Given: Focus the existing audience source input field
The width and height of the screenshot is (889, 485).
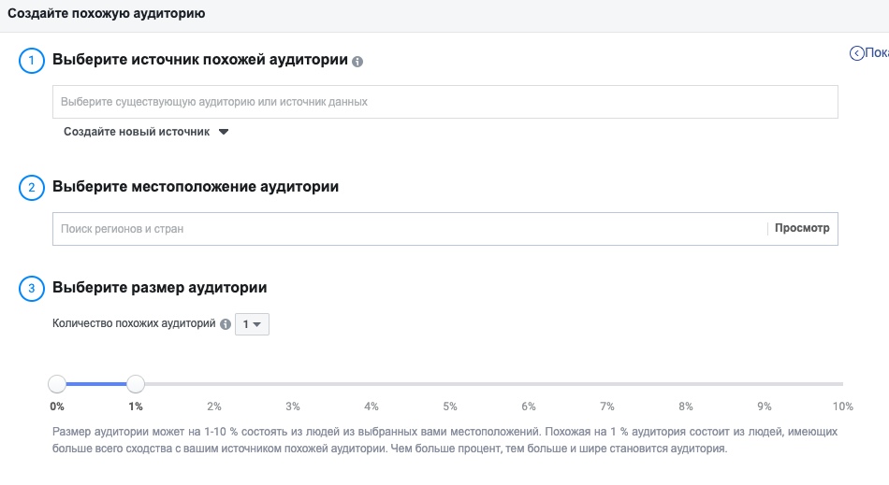Looking at the screenshot, I should pyautogui.click(x=445, y=102).
